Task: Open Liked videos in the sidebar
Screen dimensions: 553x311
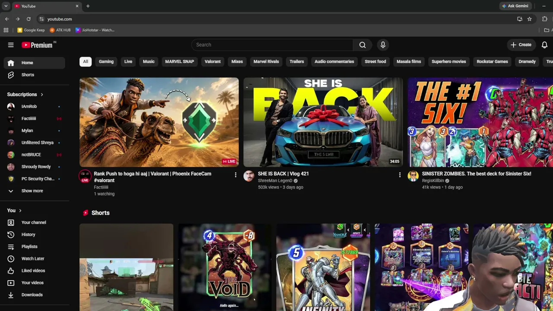Action: click(35, 271)
